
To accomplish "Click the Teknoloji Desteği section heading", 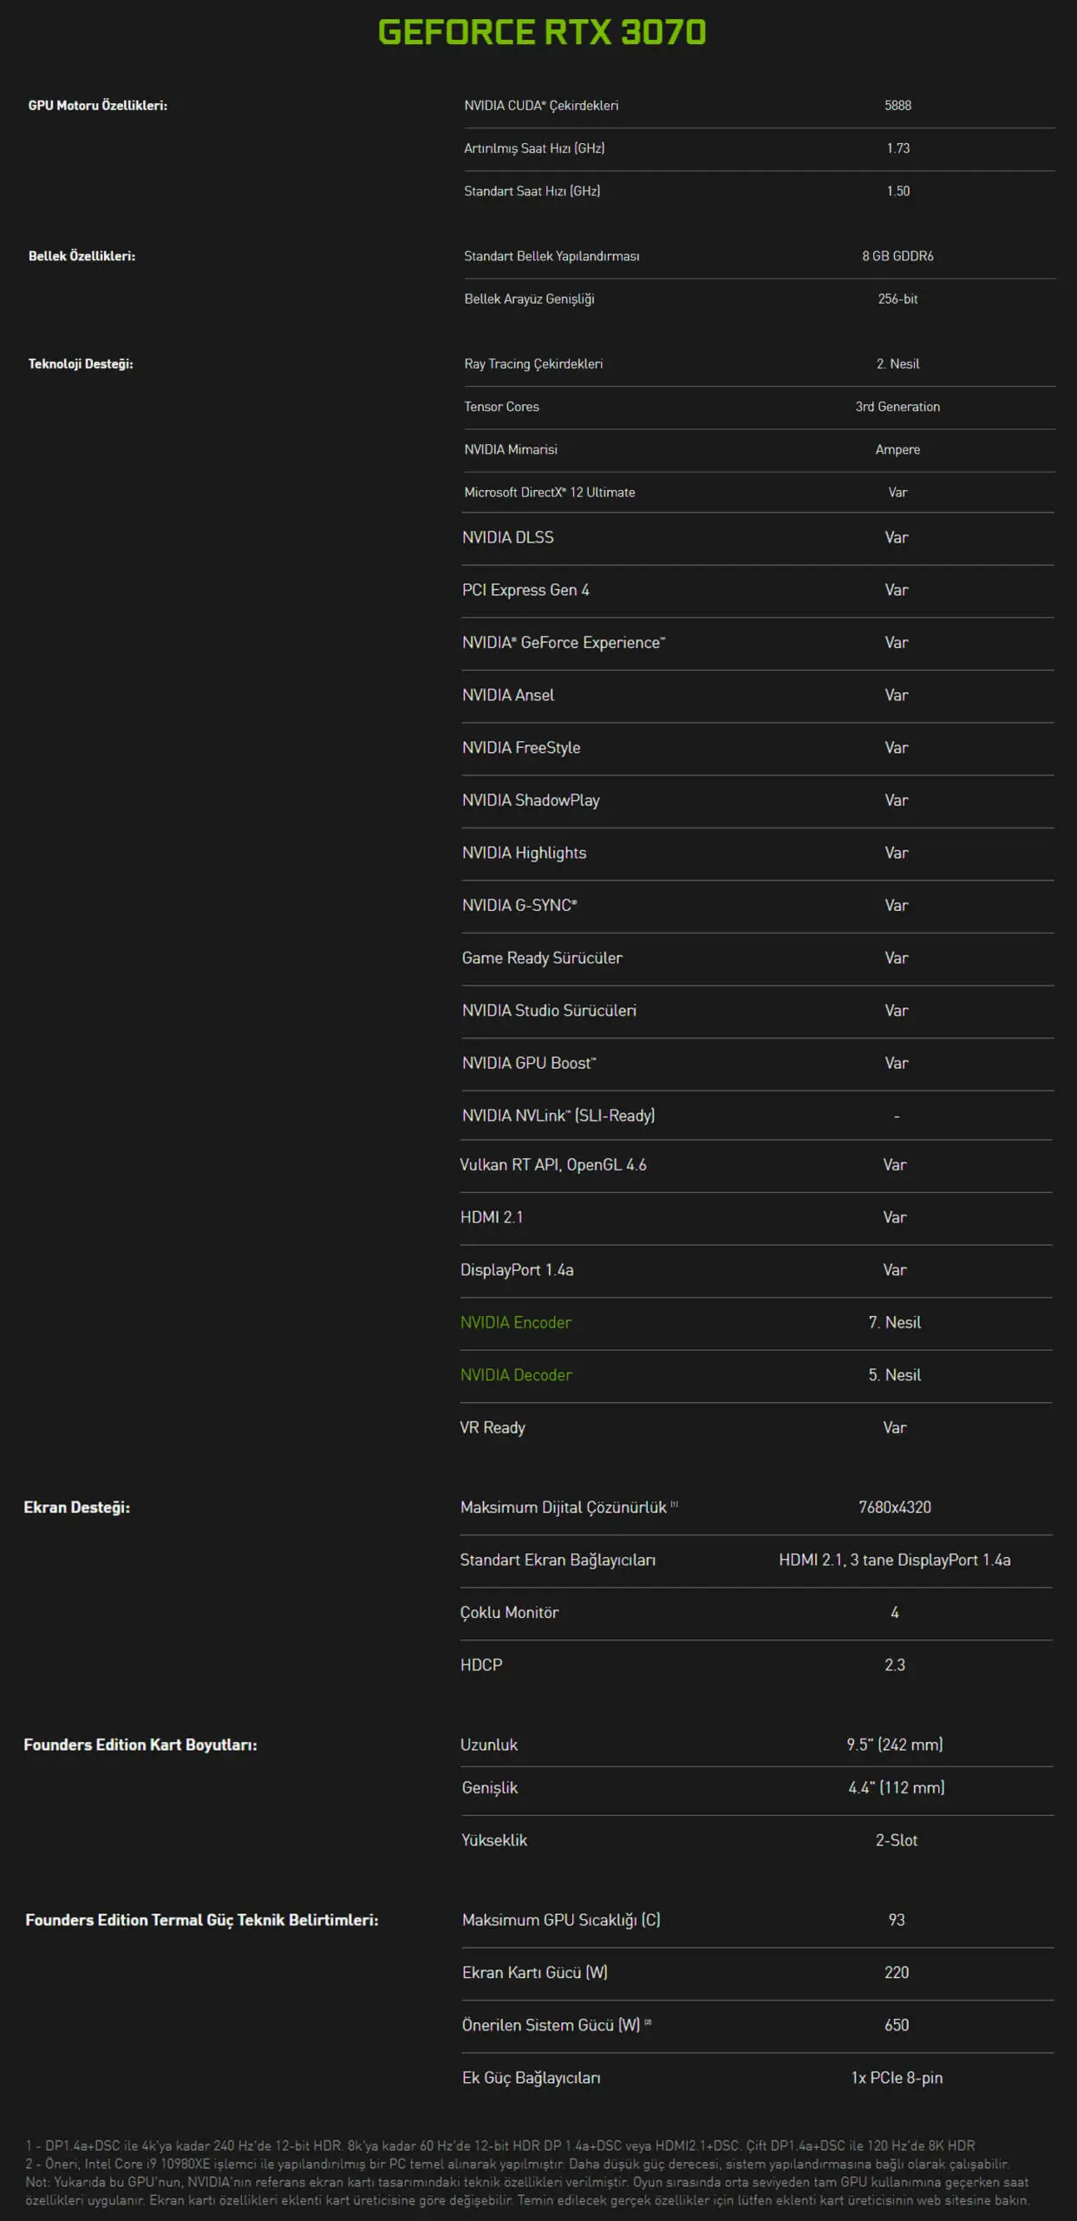I will [x=81, y=364].
